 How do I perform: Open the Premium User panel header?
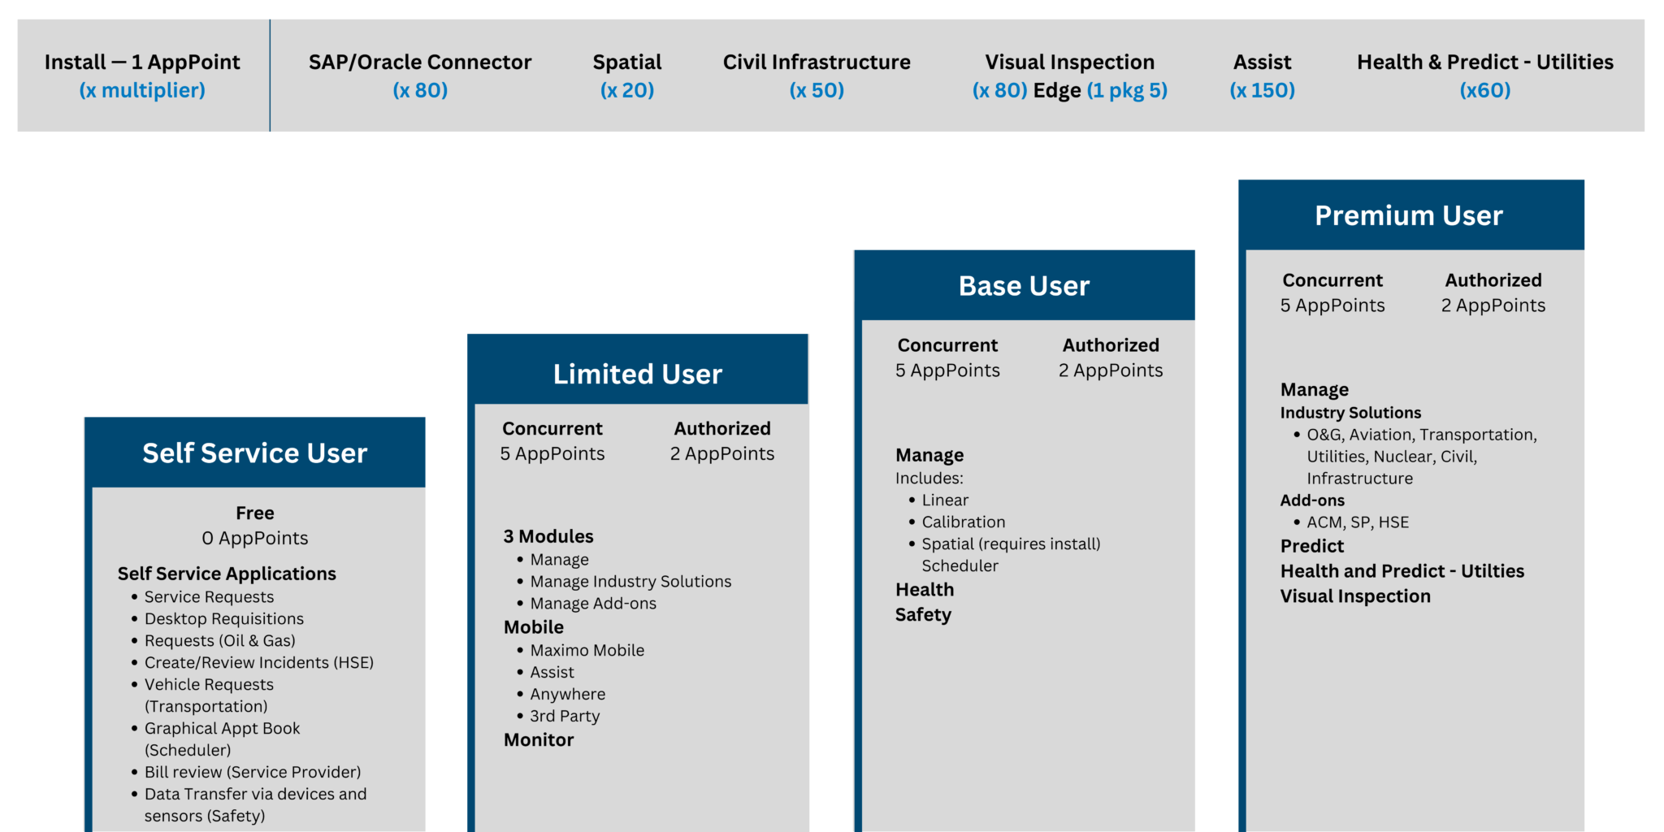[1410, 214]
